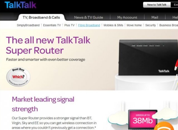The height and width of the screenshot is (130, 178).
Task: Open the Fibre Broadband link
Action: coord(89,25)
